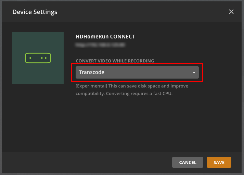The image size is (244, 175).
Task: Click the dropdown caret arrow beside Transcode
Action: pos(194,72)
